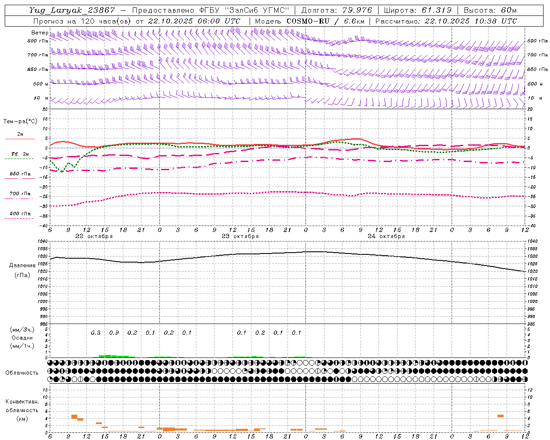
Task: Select the Долгота: 79.976 value
Action: tap(337, 10)
